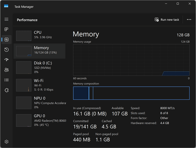Go to the Processes page icon

coord(6,29)
